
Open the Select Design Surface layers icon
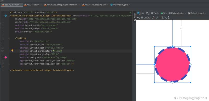point(138,13)
